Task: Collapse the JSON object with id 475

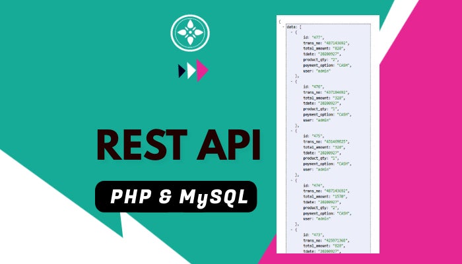Action: 292,131
